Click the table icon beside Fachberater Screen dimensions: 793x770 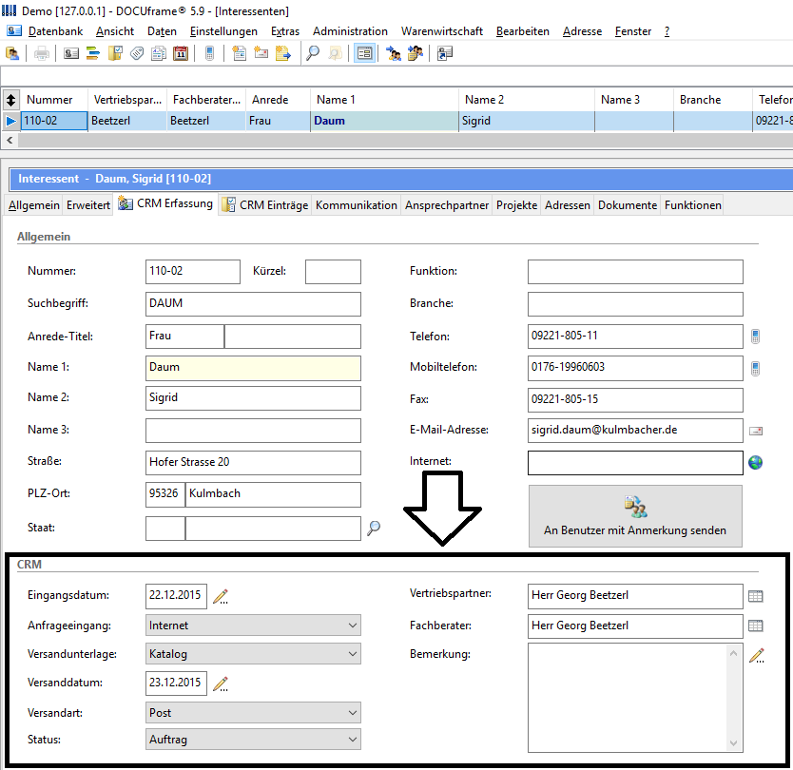[x=756, y=626]
